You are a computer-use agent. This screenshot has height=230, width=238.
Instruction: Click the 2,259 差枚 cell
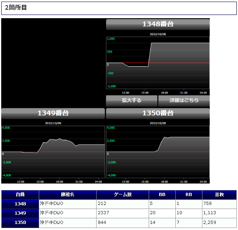click(x=219, y=223)
